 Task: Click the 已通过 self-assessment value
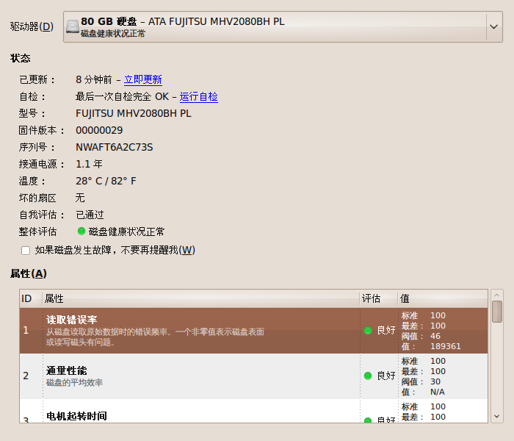(90, 215)
